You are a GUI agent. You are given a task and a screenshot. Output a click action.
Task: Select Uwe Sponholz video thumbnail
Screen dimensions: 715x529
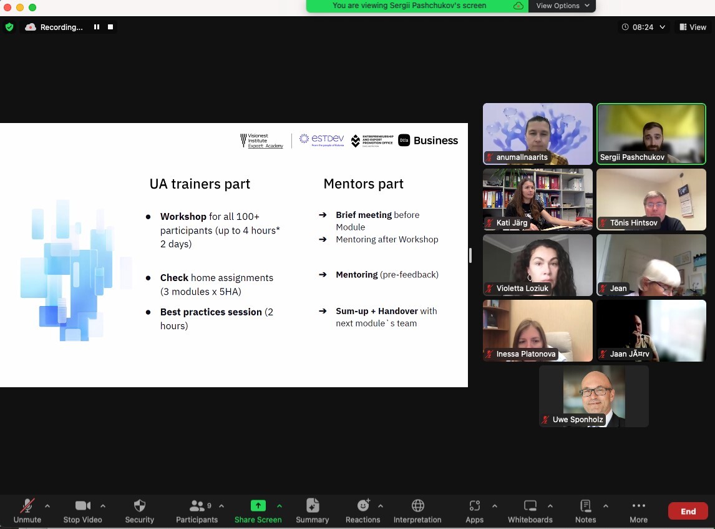(593, 396)
